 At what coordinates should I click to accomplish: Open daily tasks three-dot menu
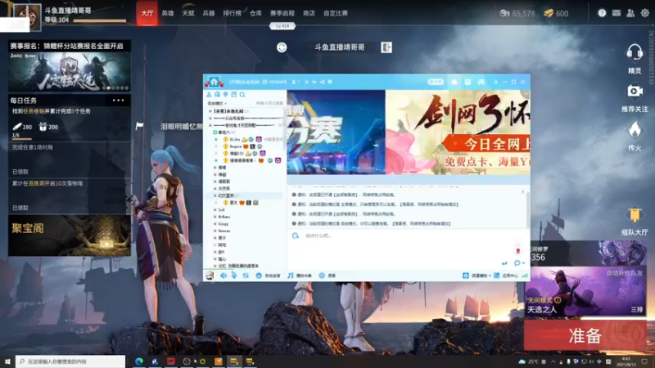coord(118,100)
